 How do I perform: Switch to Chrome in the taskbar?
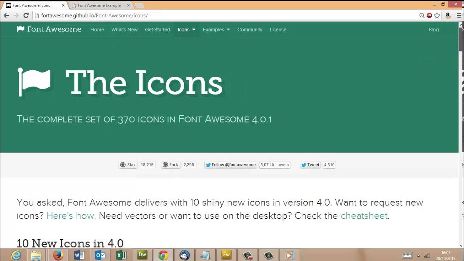[163, 255]
